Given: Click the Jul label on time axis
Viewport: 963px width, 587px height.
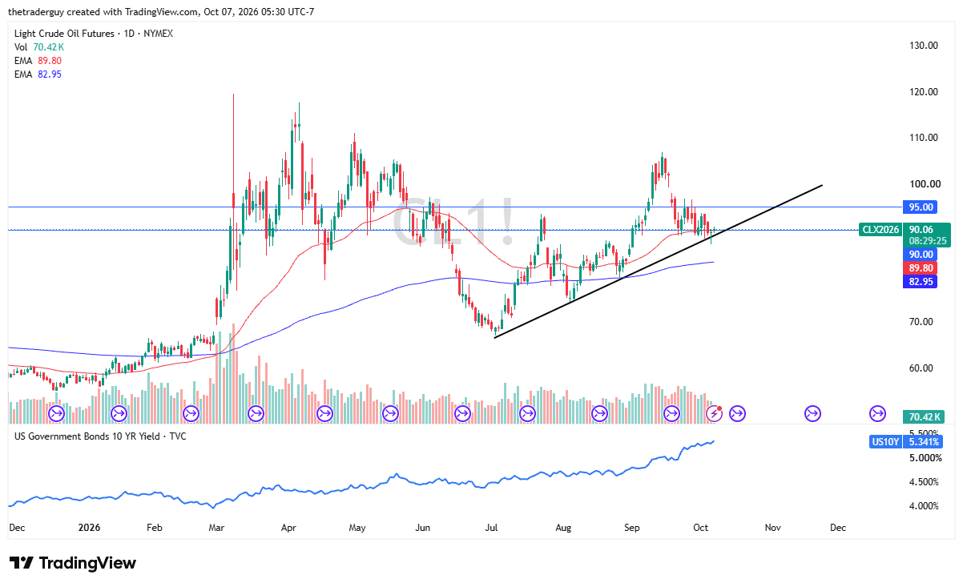Looking at the screenshot, I should coord(492,528).
